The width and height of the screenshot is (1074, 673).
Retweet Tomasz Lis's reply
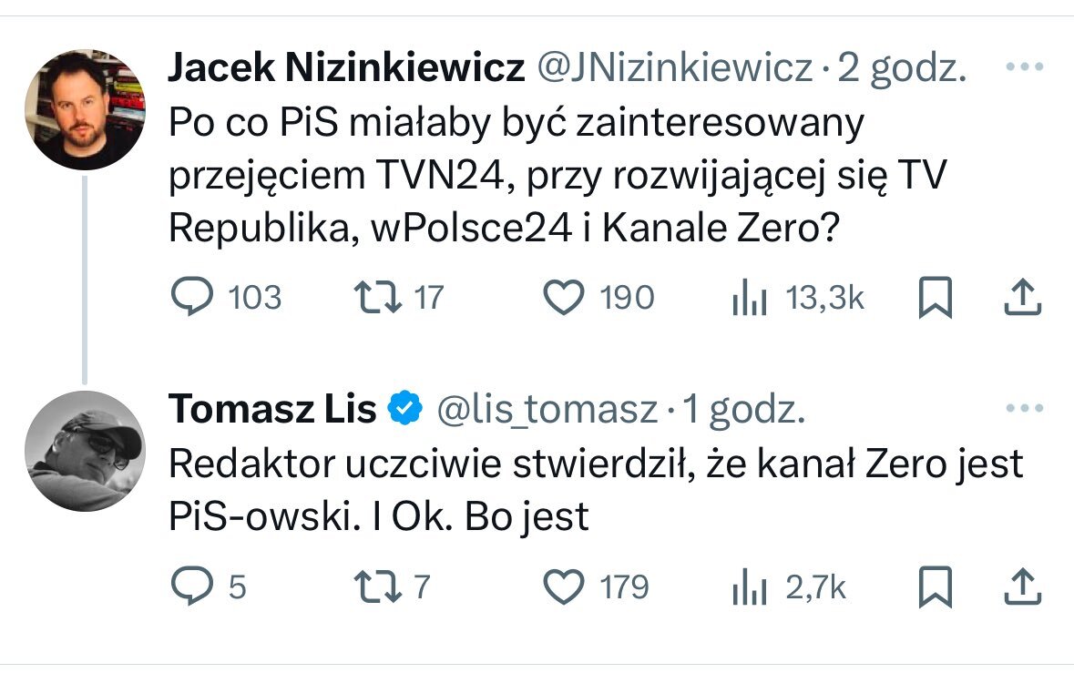371,586
